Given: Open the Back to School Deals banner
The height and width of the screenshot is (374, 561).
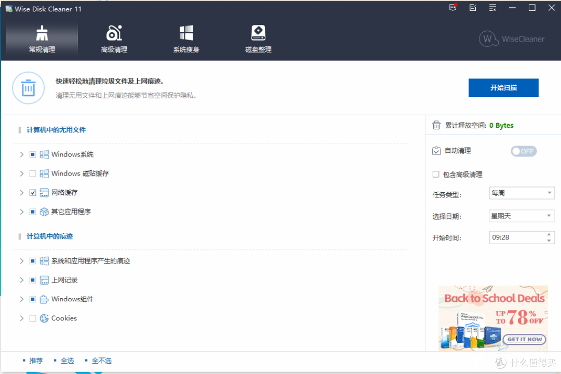Looking at the screenshot, I should click(493, 318).
